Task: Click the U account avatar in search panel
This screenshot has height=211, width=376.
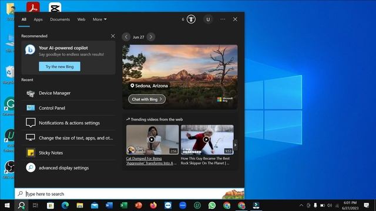Action: pos(208,19)
